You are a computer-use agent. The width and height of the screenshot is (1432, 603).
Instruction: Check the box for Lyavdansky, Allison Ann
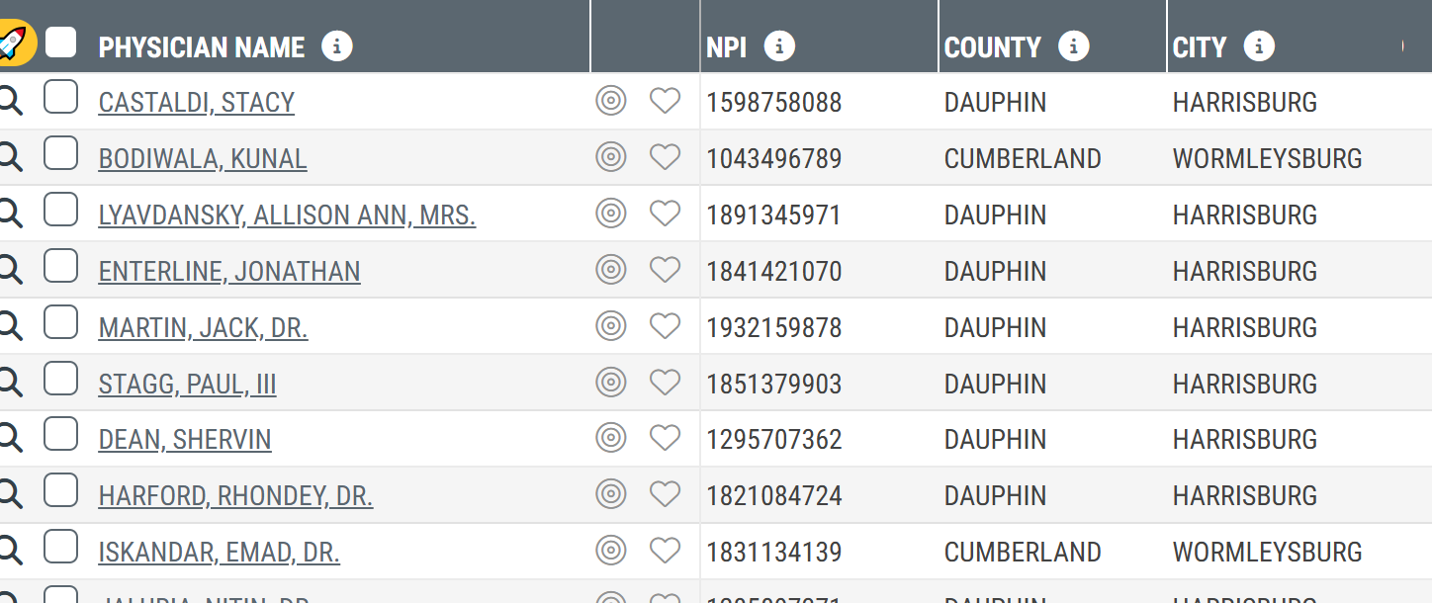pos(61,211)
